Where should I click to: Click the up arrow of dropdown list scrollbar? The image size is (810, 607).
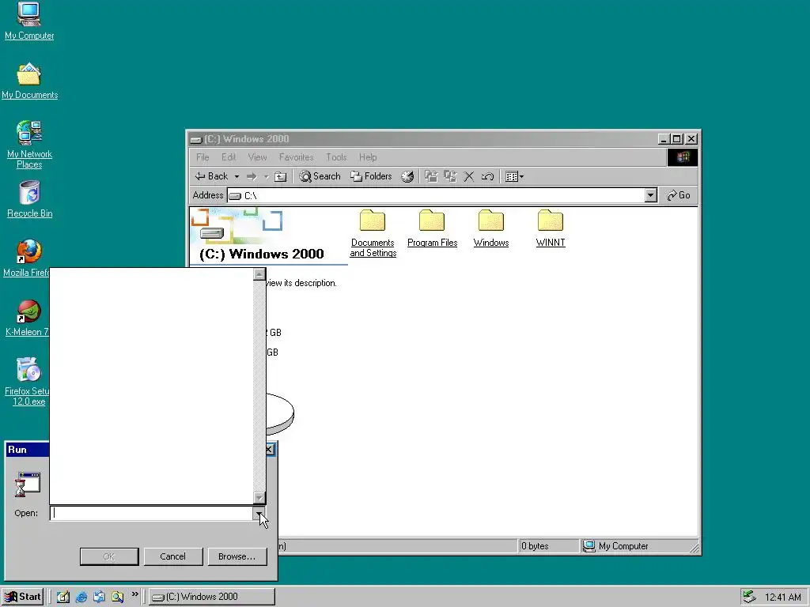click(259, 274)
